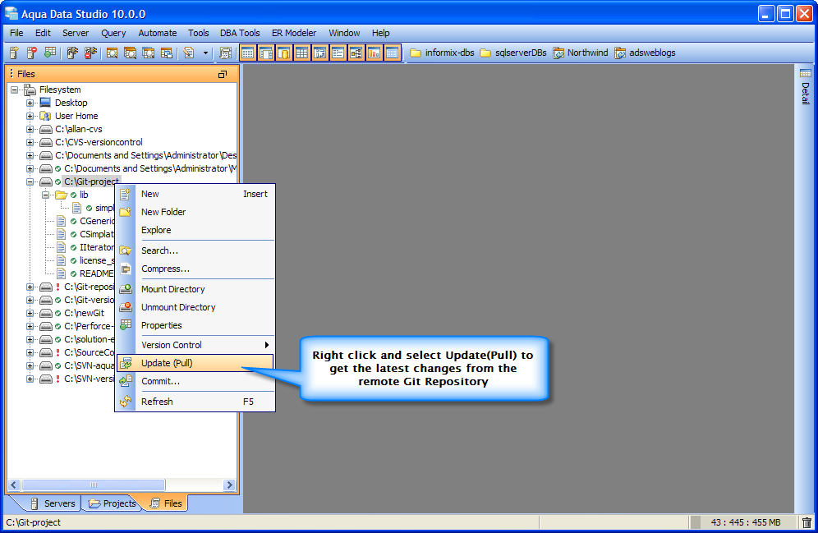Click the calculator-like schedule icon in toolbar
Screen dimensions: 818x533
225,53
